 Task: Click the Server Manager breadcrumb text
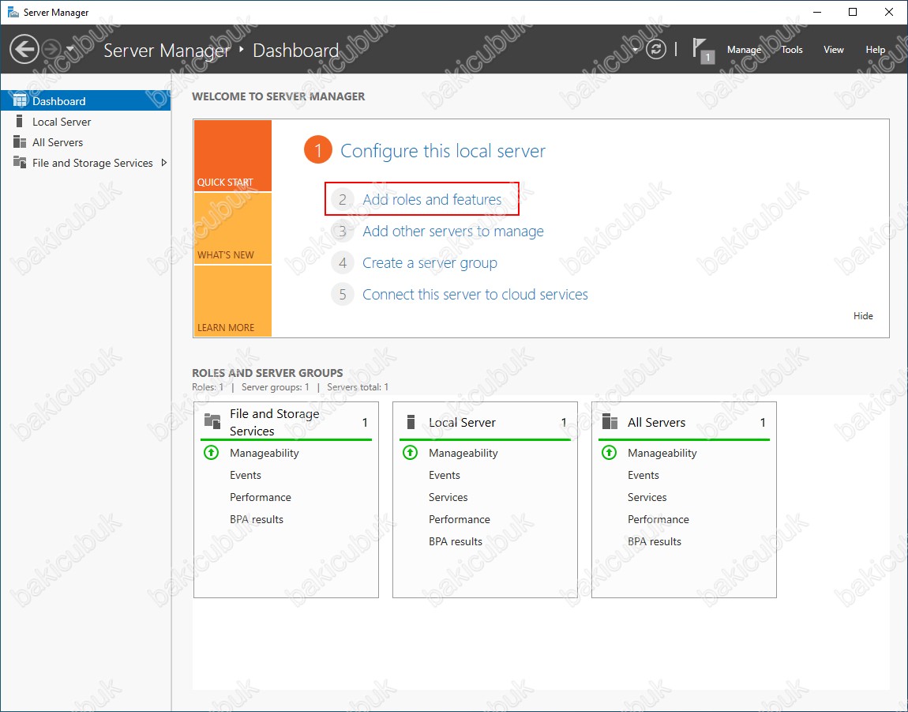click(x=167, y=51)
